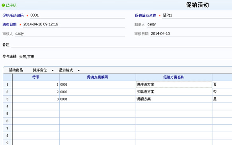Click the 促销方案名称 column header
Image resolution: width=232 pixels, height=145 pixels.
[x=174, y=77]
